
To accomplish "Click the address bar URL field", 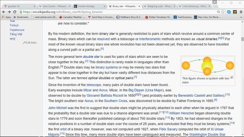I will click(118, 12).
